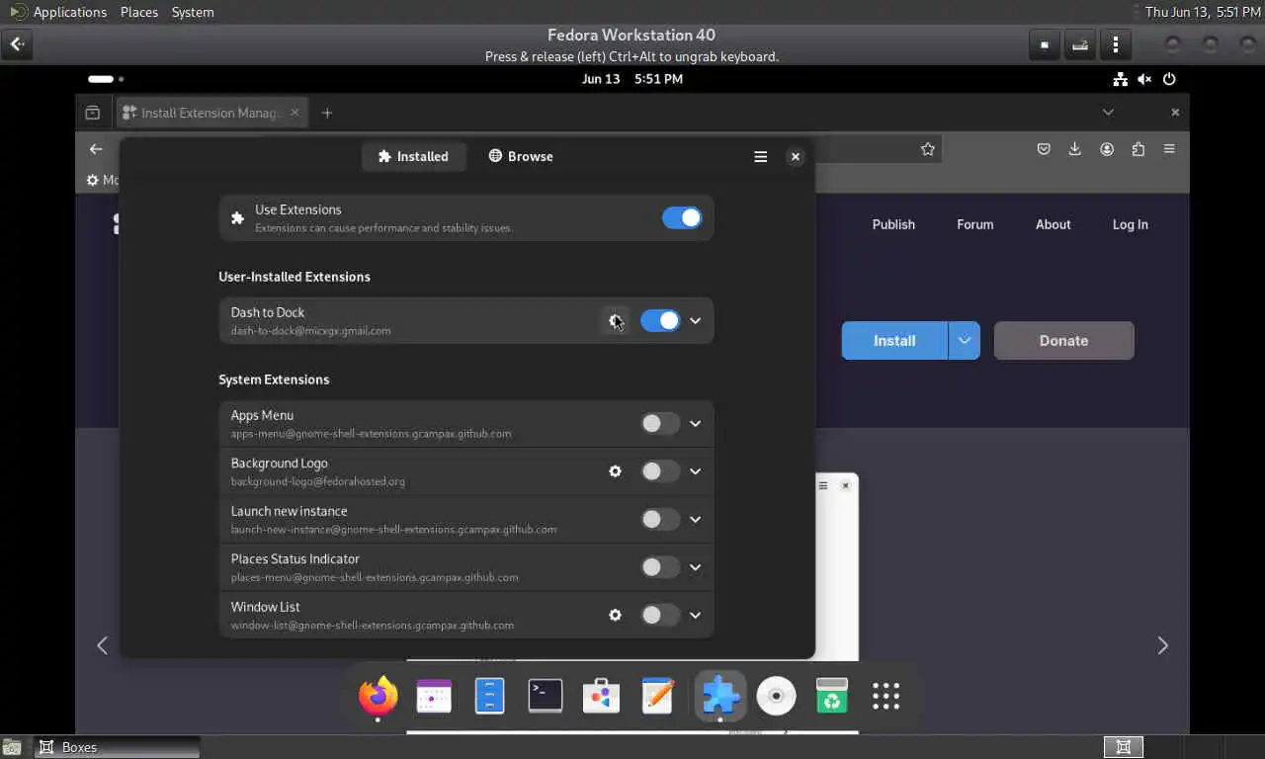Select the Install Extension Manager browser tab

tap(211, 113)
